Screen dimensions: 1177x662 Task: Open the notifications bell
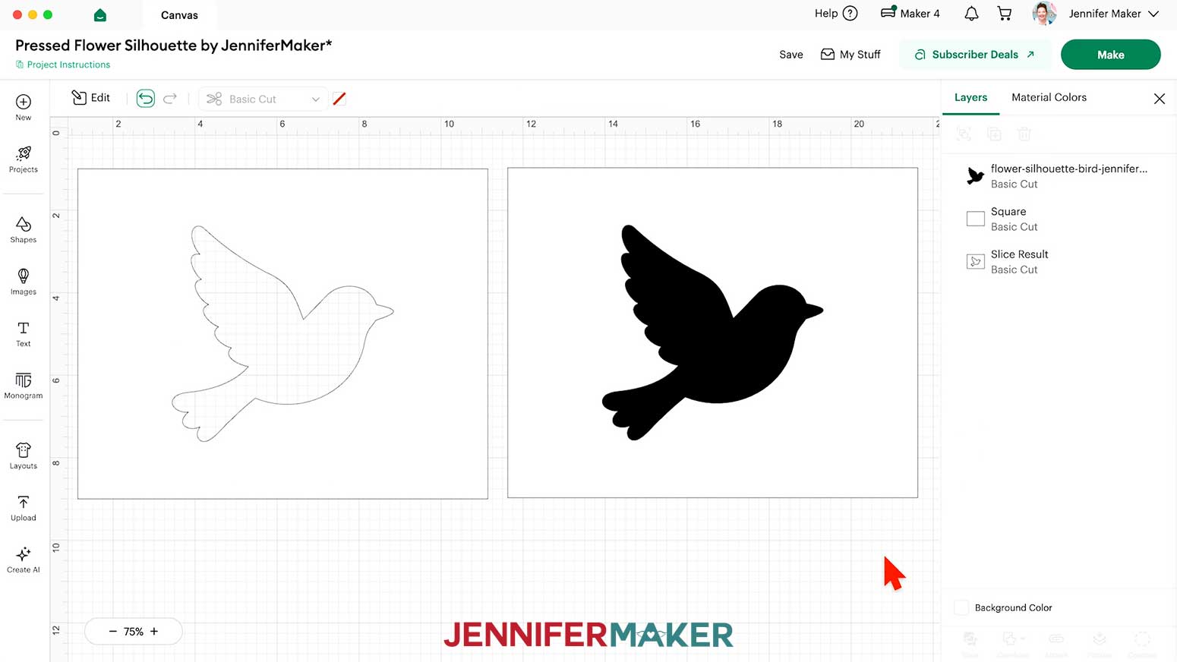(971, 14)
